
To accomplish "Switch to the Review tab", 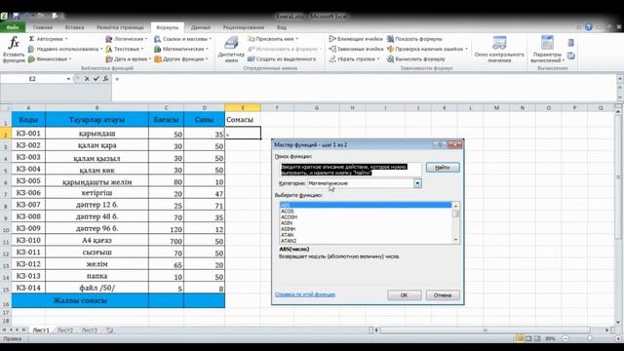I will tap(244, 27).
